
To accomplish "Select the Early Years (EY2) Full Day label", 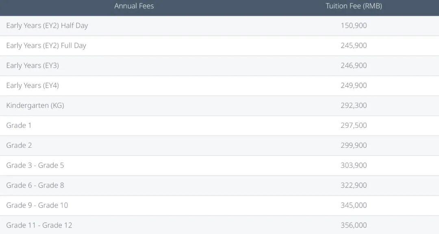I will tap(46, 46).
